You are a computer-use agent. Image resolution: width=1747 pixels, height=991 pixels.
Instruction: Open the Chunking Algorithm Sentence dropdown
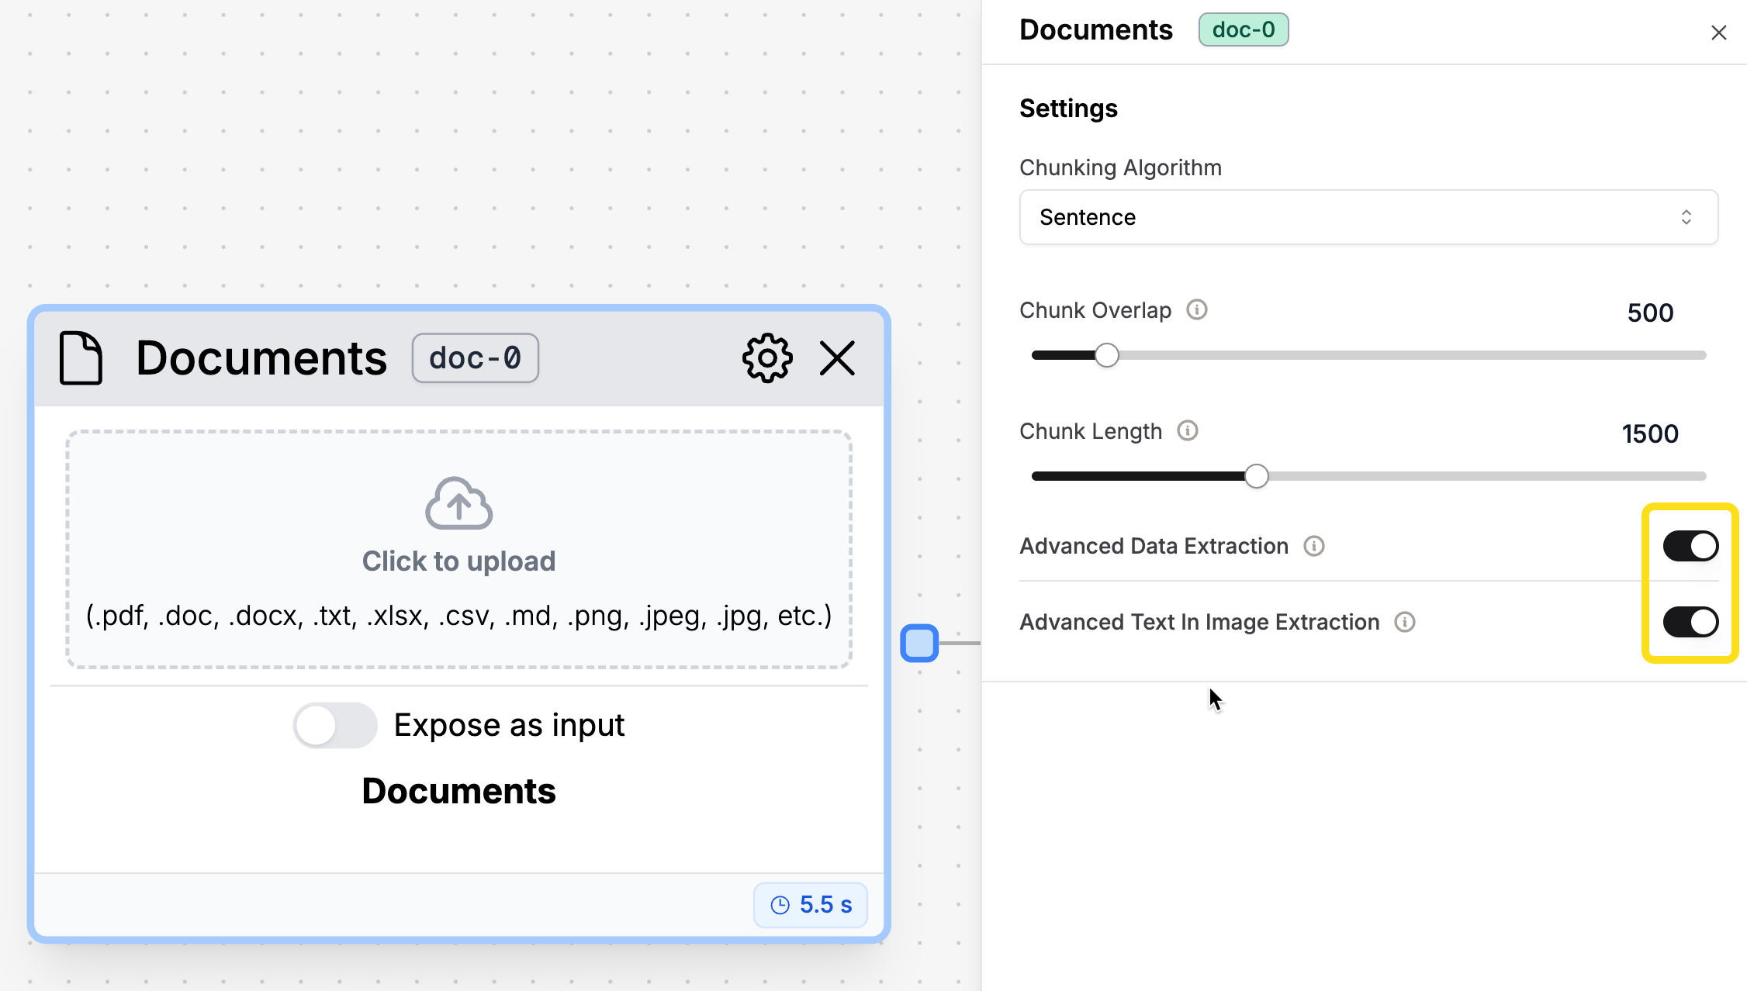pos(1368,217)
